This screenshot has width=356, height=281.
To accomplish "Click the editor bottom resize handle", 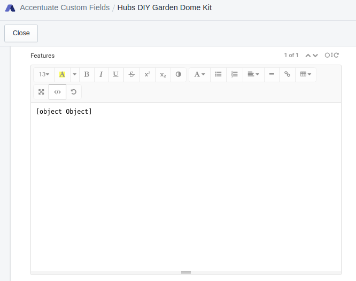I will (x=186, y=272).
